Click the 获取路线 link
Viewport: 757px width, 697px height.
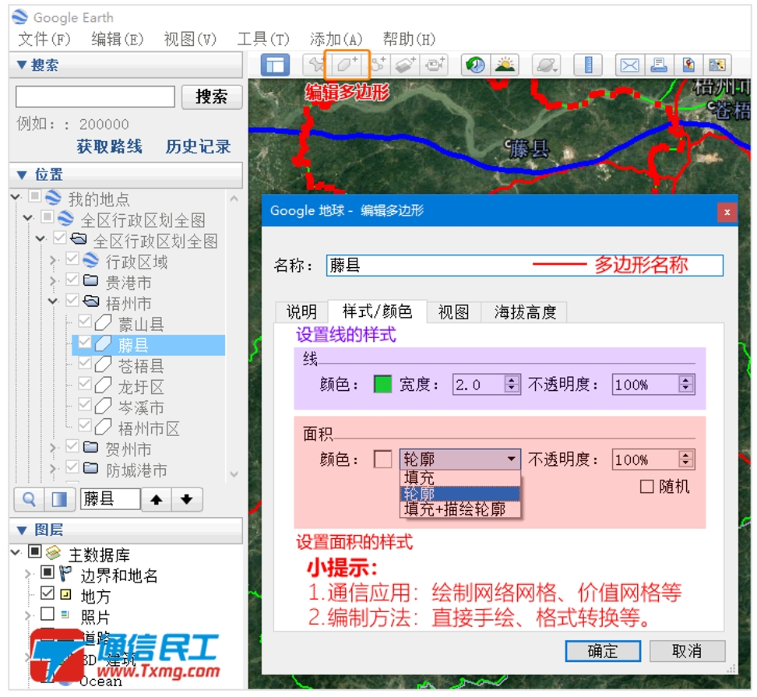pos(110,146)
